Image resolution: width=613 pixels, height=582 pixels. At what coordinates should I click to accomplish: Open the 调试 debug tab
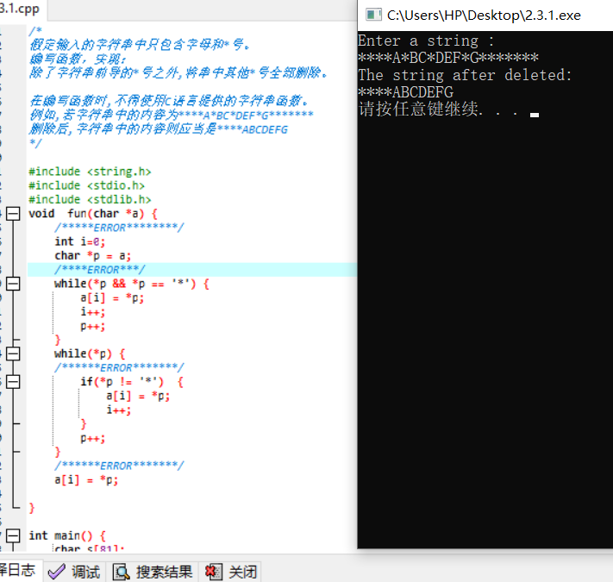click(74, 572)
